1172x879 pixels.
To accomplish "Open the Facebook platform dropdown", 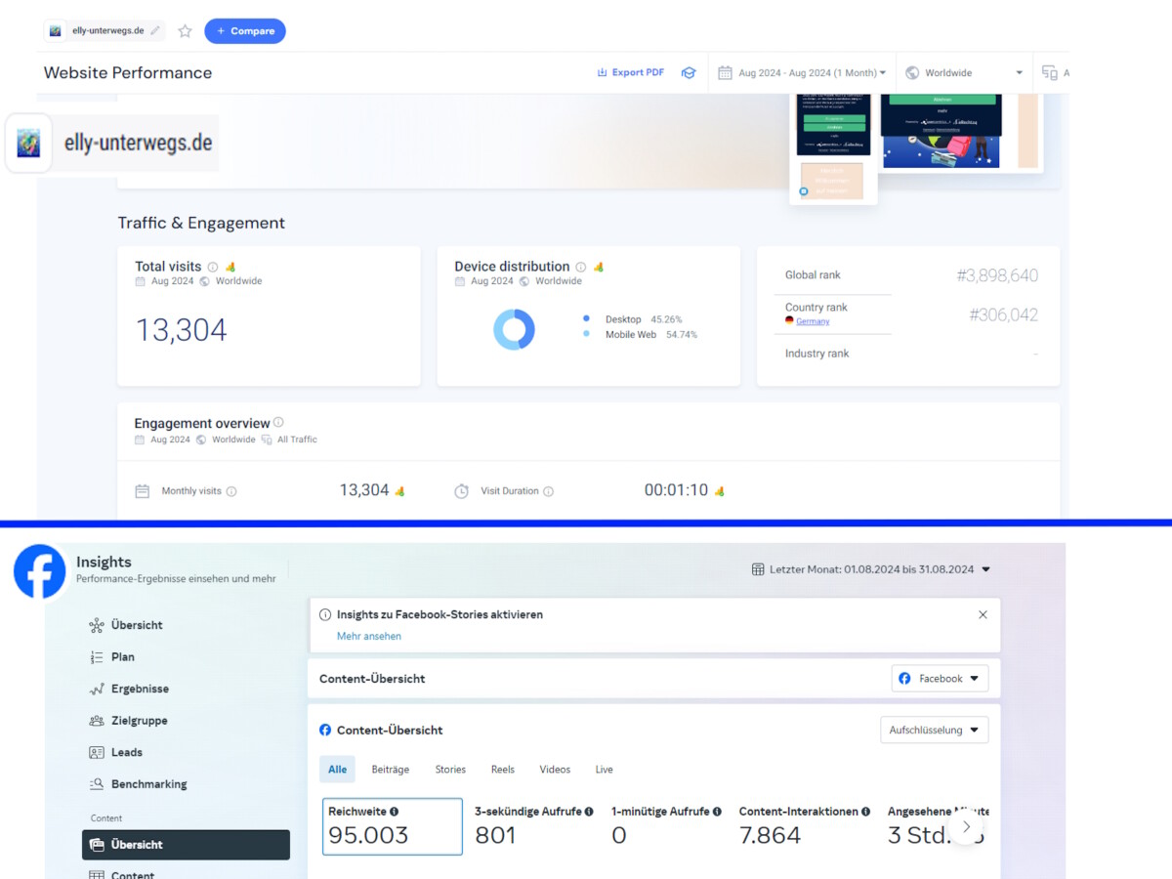I will pos(940,679).
